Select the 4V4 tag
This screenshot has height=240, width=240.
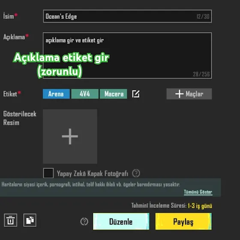coord(85,94)
